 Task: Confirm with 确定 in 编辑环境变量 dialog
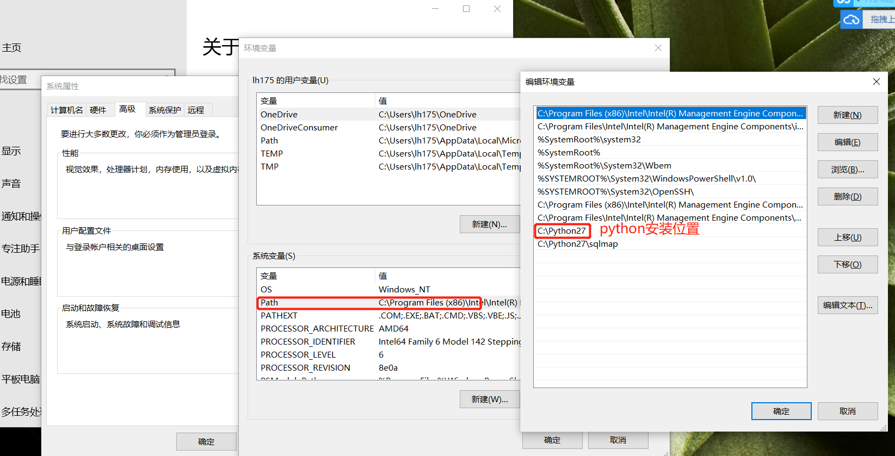click(x=781, y=411)
